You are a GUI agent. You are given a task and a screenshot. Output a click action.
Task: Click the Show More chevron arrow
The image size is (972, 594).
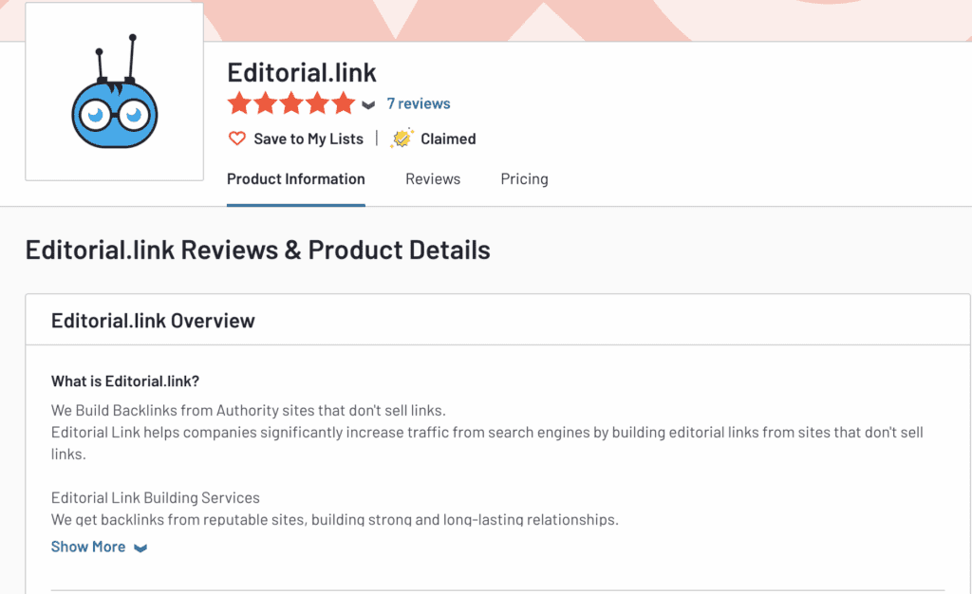[x=140, y=548]
